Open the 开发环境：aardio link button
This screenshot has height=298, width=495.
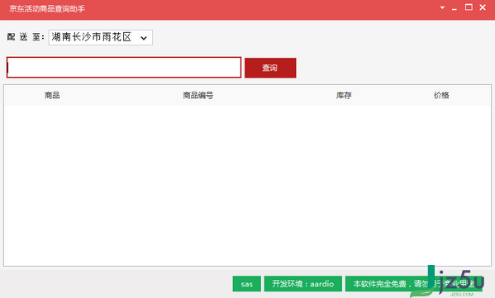[303, 284]
